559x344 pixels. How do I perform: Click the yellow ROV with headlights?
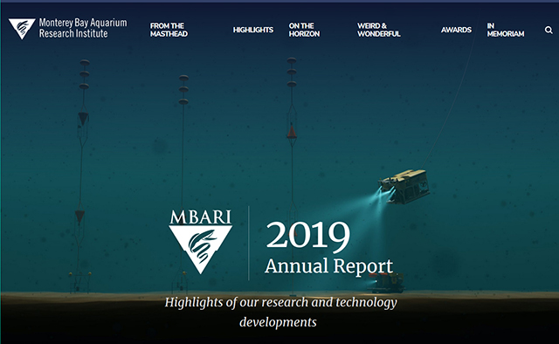point(404,187)
